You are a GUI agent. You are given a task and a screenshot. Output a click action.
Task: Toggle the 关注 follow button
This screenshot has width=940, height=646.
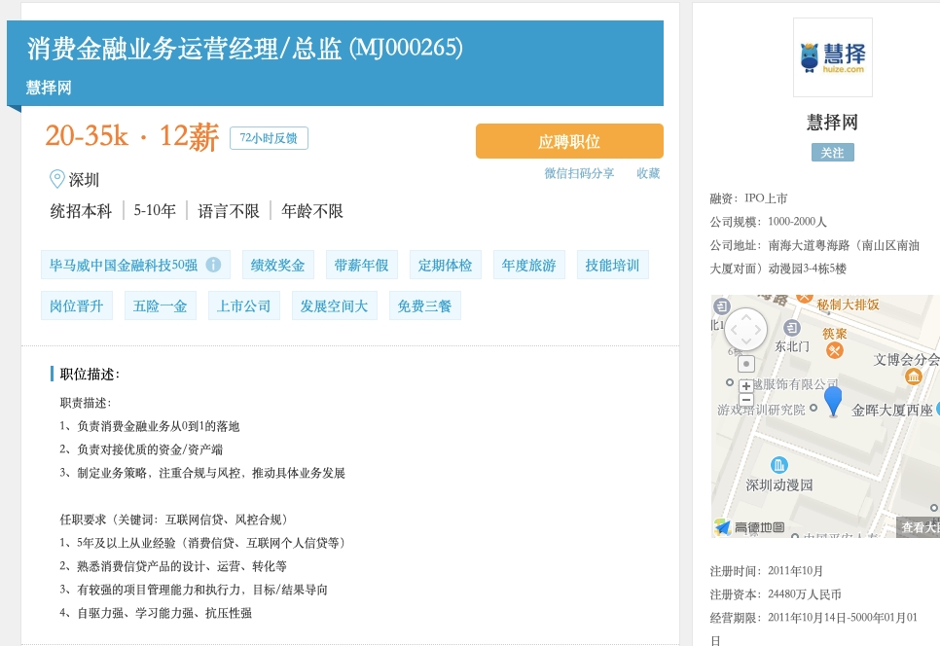(x=832, y=153)
